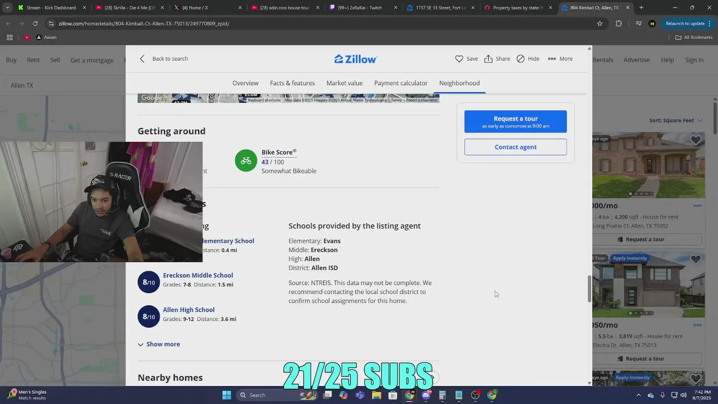Open Microsoft Teams from the taskbar
718x404 pixels.
click(360, 395)
